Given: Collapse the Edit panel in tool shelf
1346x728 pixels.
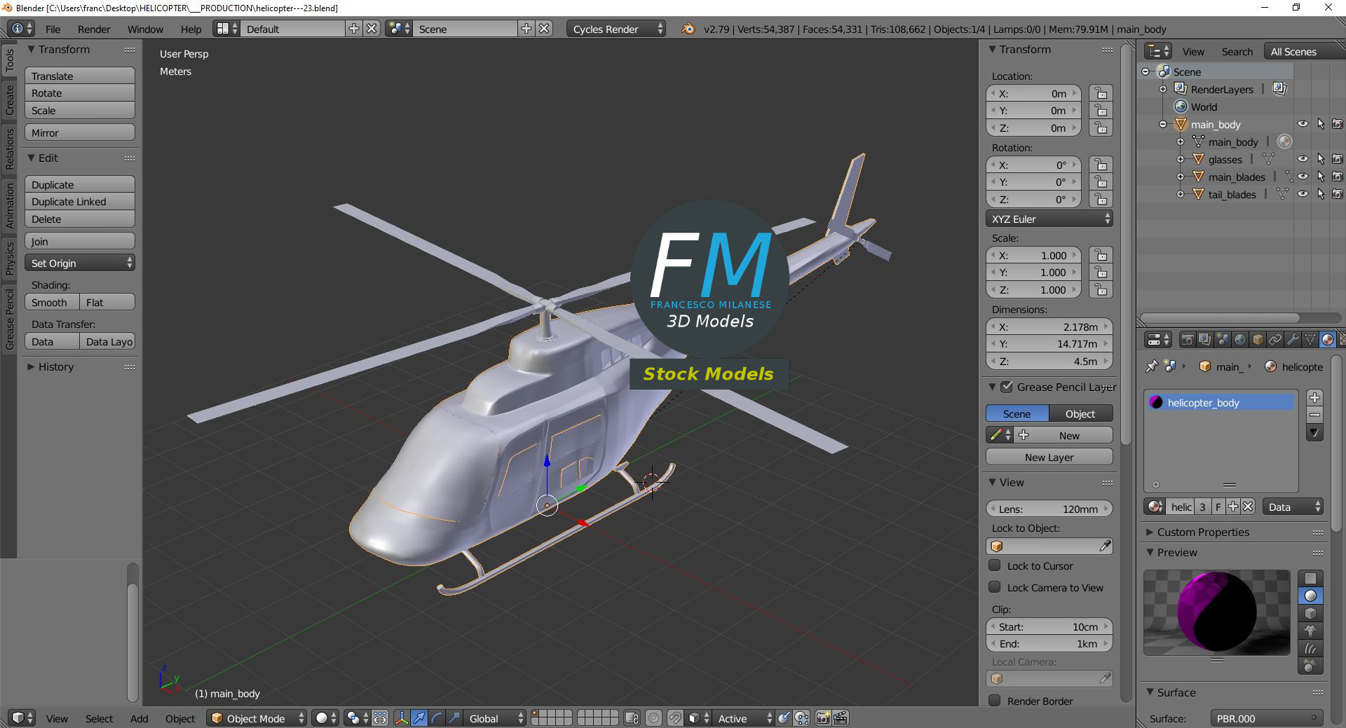Looking at the screenshot, I should click(x=31, y=158).
